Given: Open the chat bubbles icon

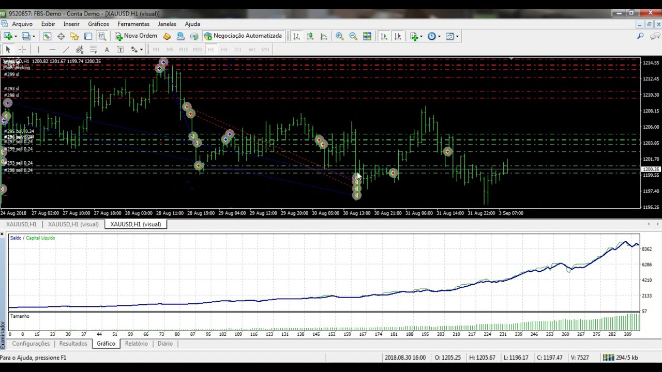Looking at the screenshot, I should tap(655, 36).
